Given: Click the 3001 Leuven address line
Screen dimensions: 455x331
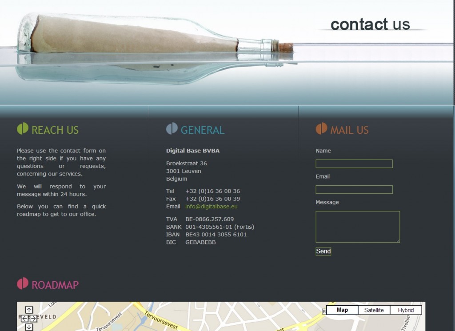Looking at the screenshot, I should [x=184, y=171].
